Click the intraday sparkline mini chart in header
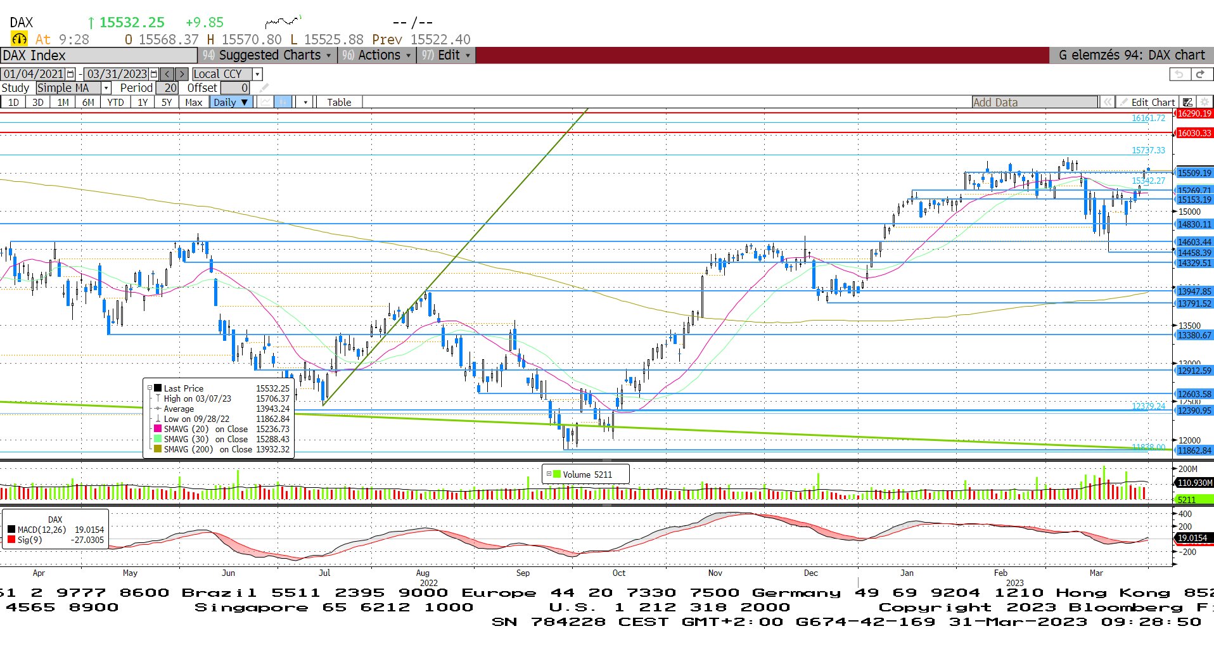 click(283, 22)
